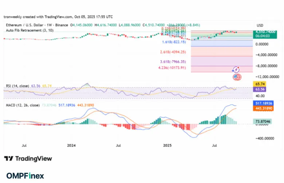Click the yellow 65.74 RSI value tag
Viewport: 284px width, 183px height.
point(260,84)
